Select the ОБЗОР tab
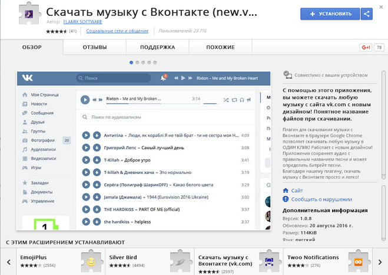This screenshot has width=388, height=275. click(32, 47)
